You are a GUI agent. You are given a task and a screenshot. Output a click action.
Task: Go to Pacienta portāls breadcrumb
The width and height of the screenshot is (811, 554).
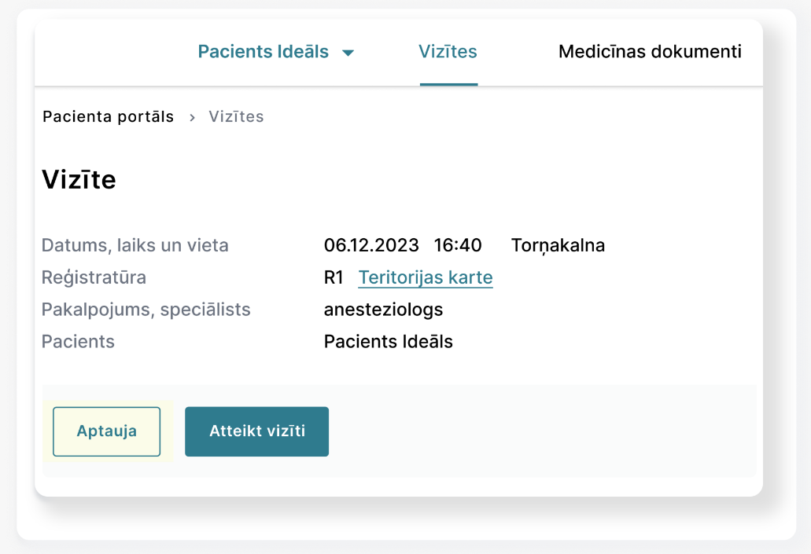click(x=108, y=117)
